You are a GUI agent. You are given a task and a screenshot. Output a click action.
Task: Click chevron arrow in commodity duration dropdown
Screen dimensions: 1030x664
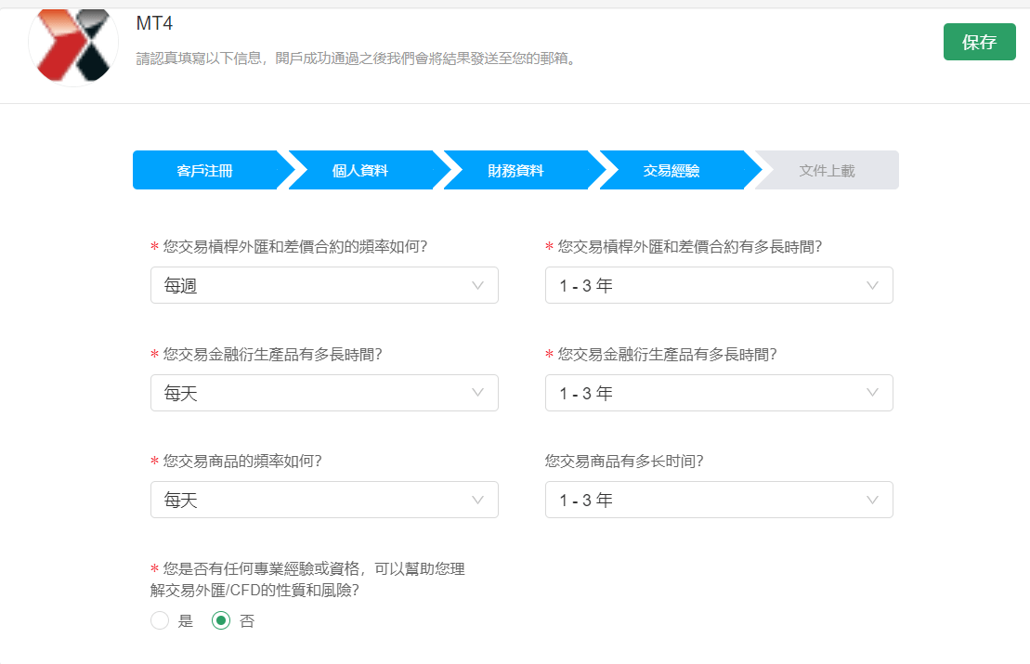[872, 500]
